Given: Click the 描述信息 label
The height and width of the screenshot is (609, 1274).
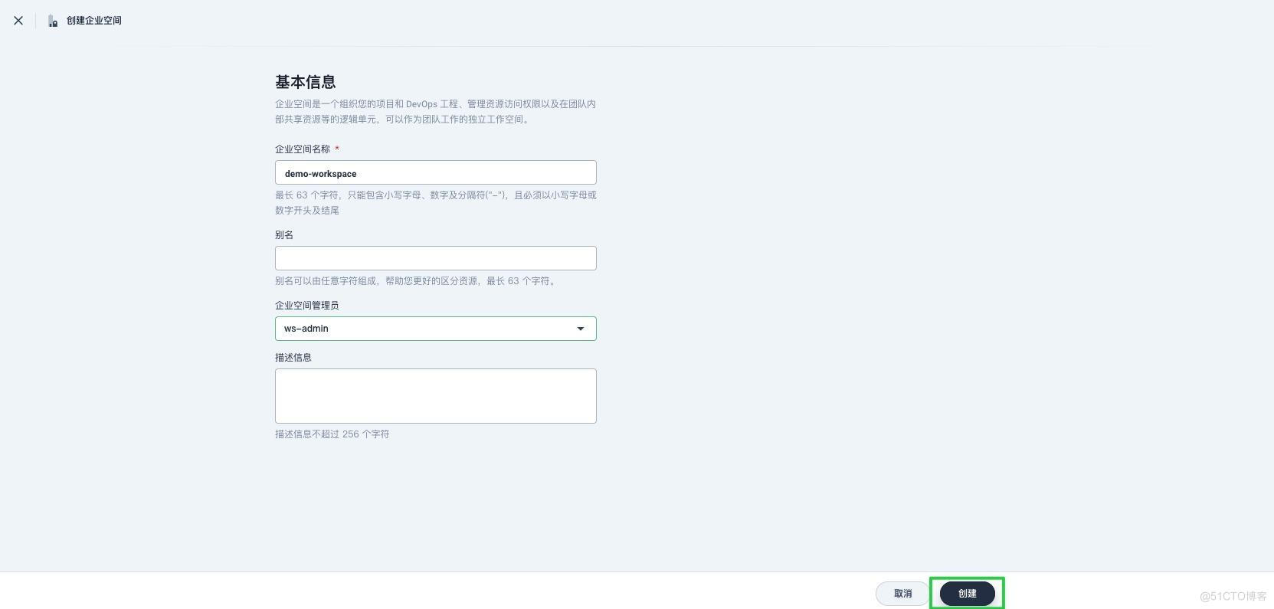Looking at the screenshot, I should pyautogui.click(x=293, y=358).
